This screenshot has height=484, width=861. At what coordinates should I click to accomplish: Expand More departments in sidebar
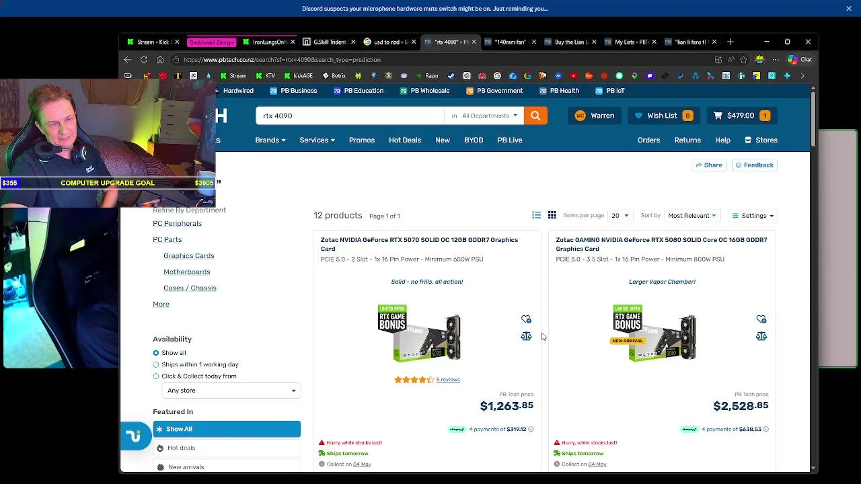(161, 304)
